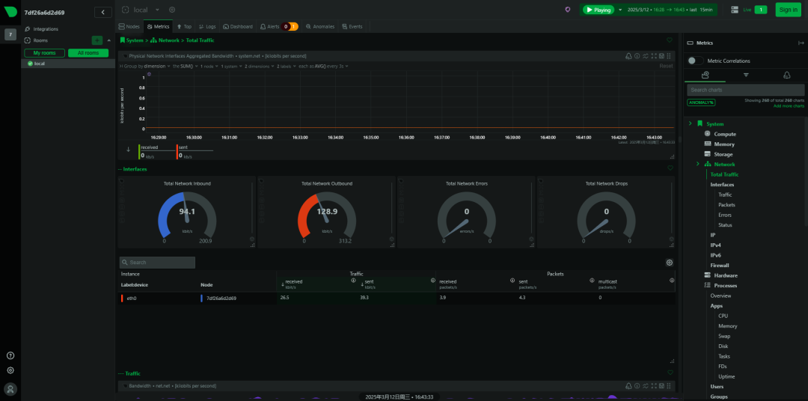The width and height of the screenshot is (808, 401).
Task: Select the All rooms filter
Action: [x=88, y=53]
